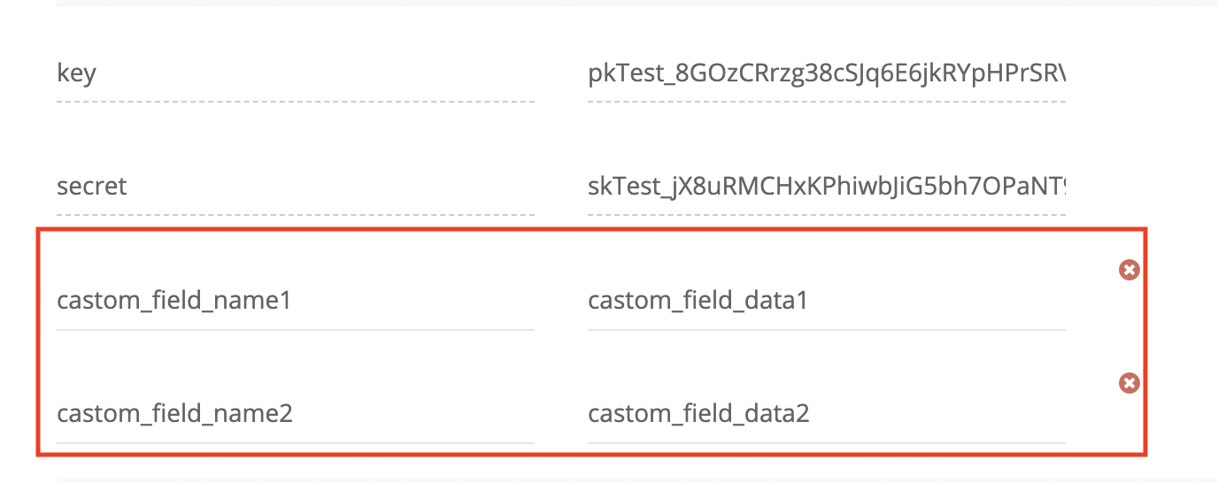
Task: Click the 'secret' name field
Action: point(296,188)
